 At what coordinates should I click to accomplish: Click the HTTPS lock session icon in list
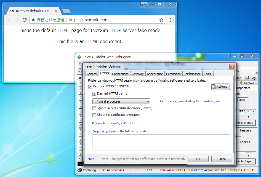click(80, 125)
